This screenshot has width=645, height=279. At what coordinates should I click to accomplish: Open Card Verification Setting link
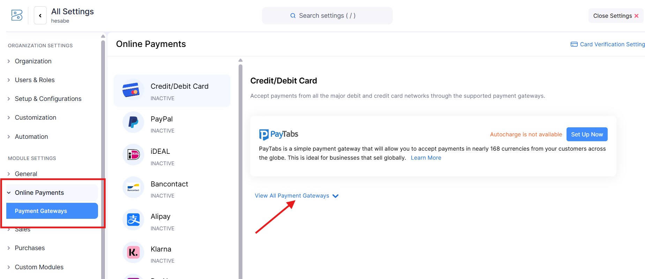point(608,44)
